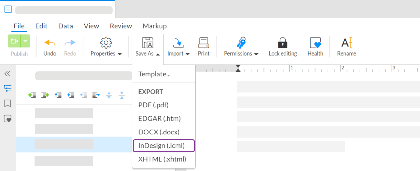Image resolution: width=420 pixels, height=171 pixels.
Task: Click the collapse all sections icon
Action: 122,95
